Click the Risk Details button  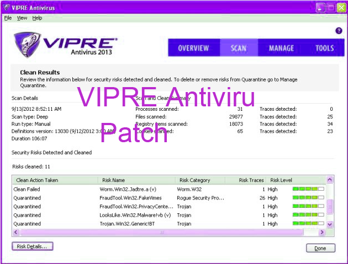[33, 246]
